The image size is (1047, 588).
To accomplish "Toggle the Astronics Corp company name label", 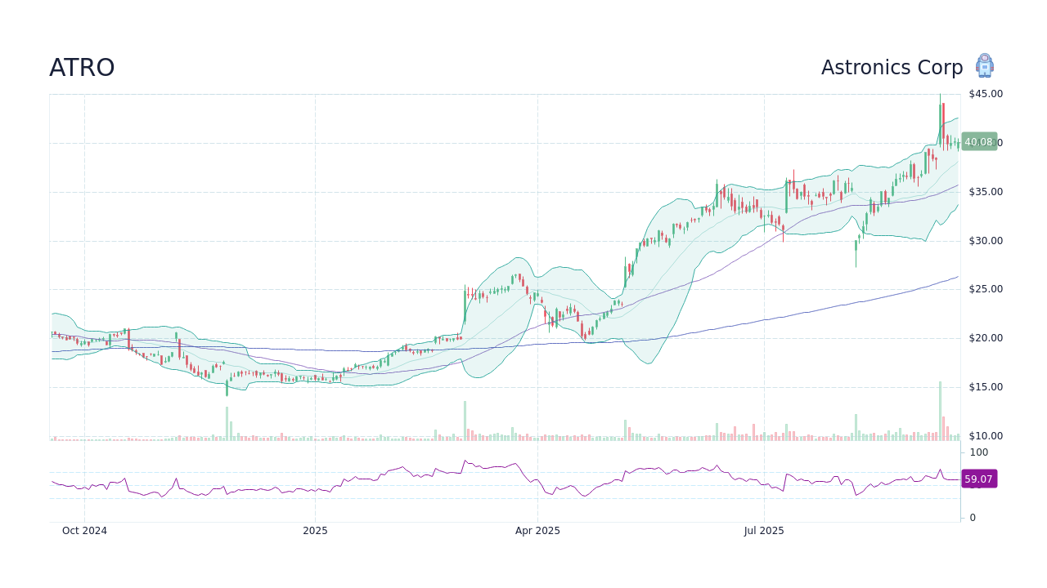I will (x=892, y=68).
